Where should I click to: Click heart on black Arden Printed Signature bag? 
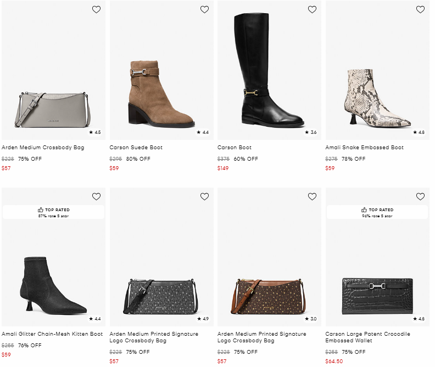click(204, 196)
